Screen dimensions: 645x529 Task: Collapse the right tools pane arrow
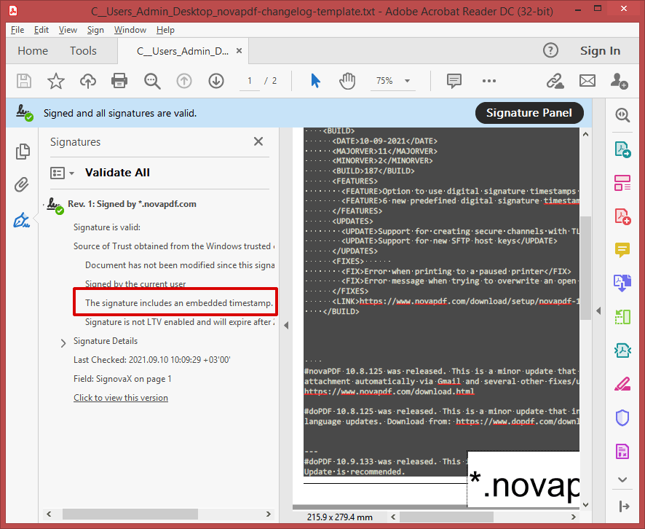[598, 311]
